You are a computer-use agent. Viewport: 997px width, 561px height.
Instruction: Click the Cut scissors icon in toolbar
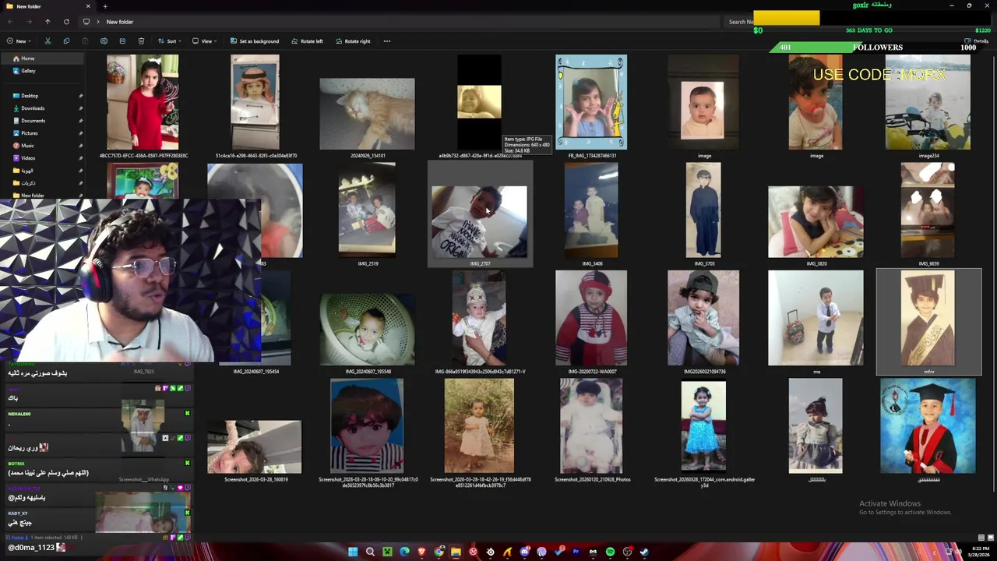click(48, 41)
